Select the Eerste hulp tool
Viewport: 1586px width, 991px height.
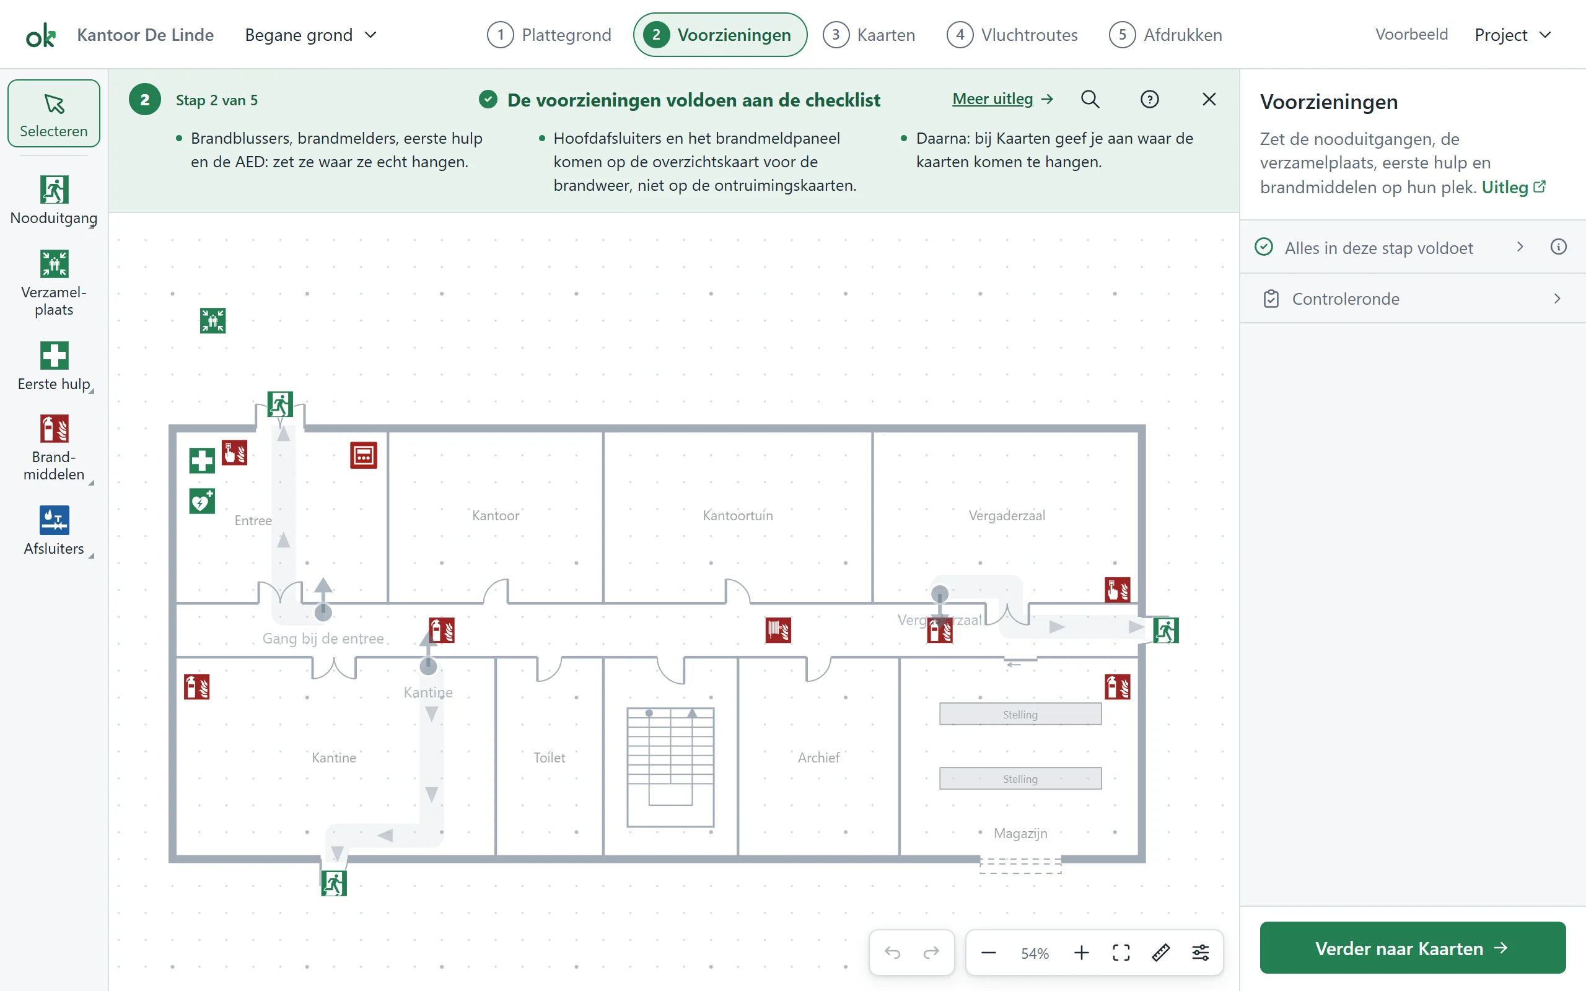tap(54, 367)
